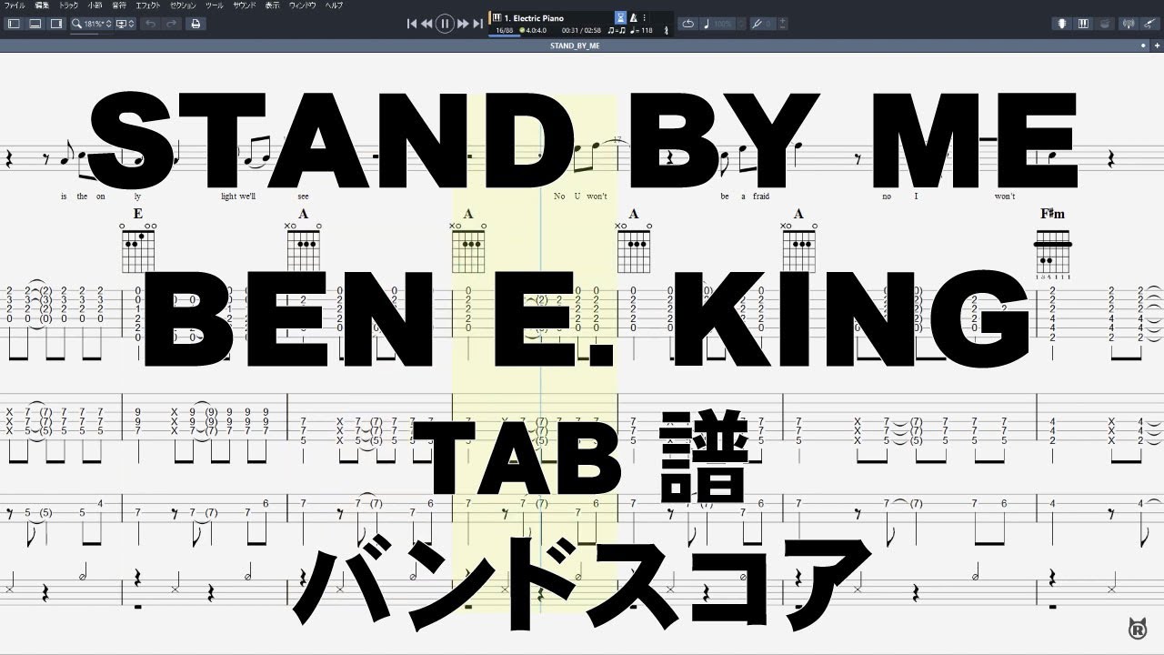
Task: Open the エフェクト menu
Action: pos(148,5)
